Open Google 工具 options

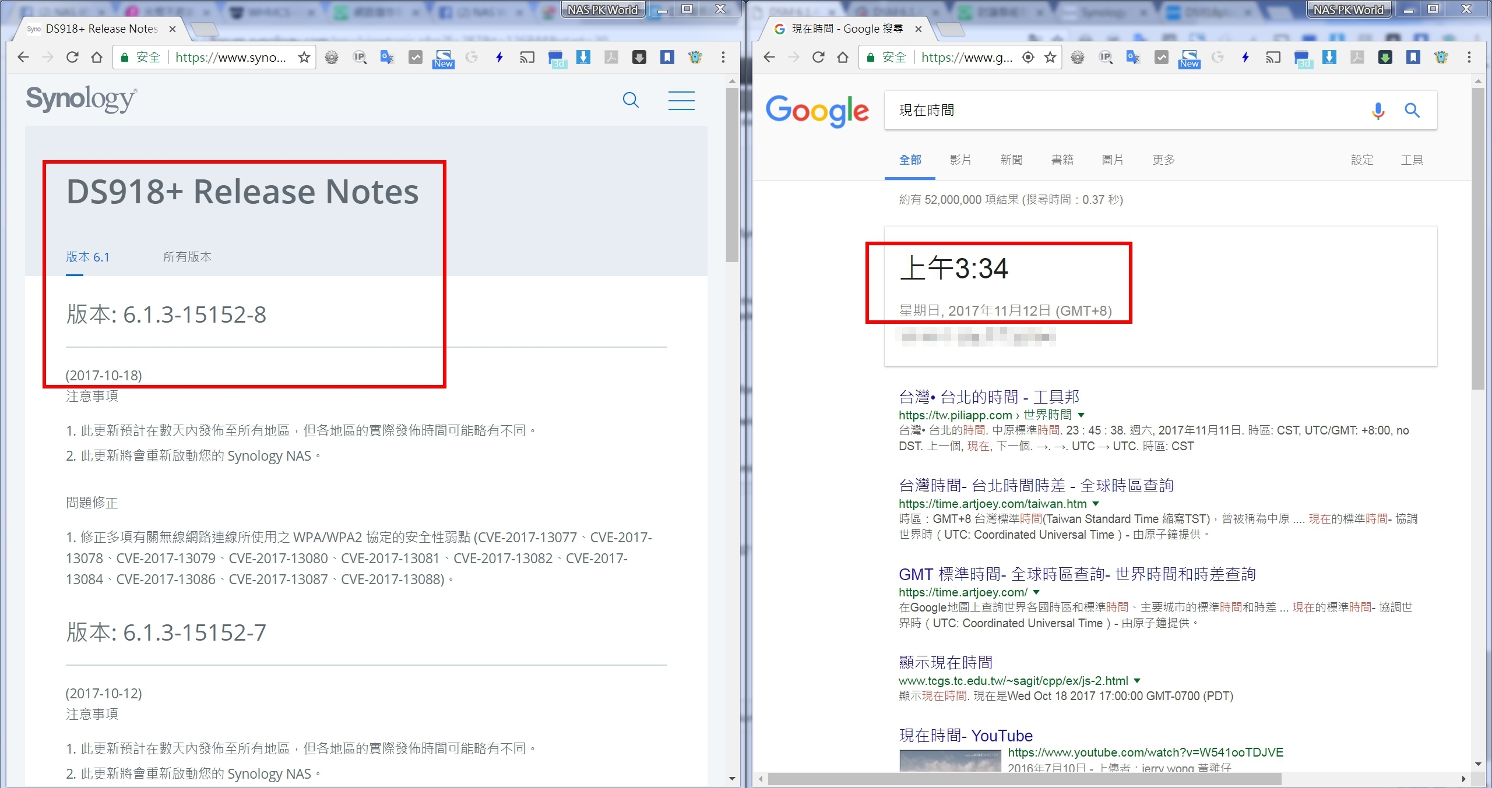(1412, 160)
